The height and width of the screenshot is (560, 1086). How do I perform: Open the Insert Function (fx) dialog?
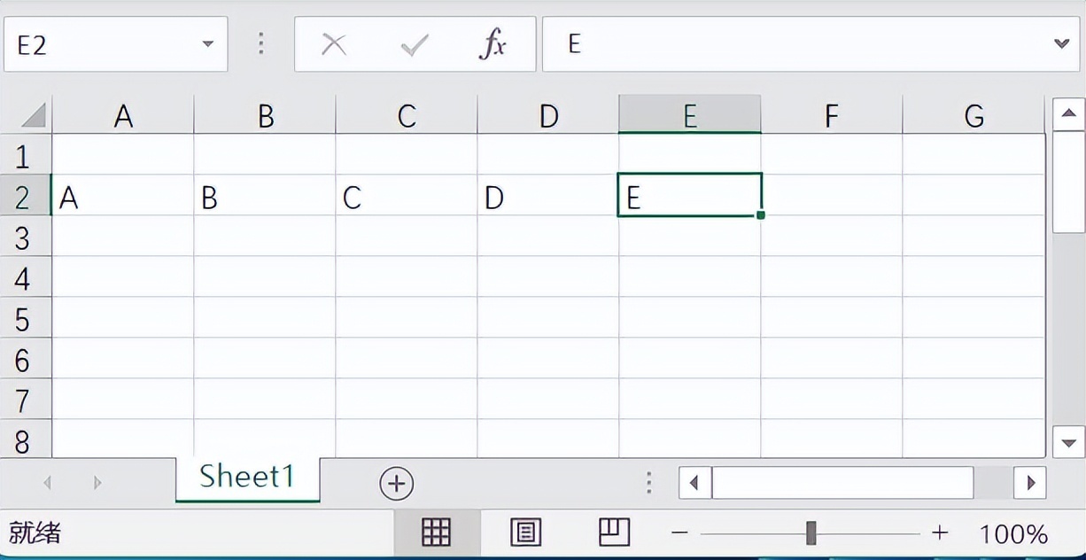tap(493, 44)
